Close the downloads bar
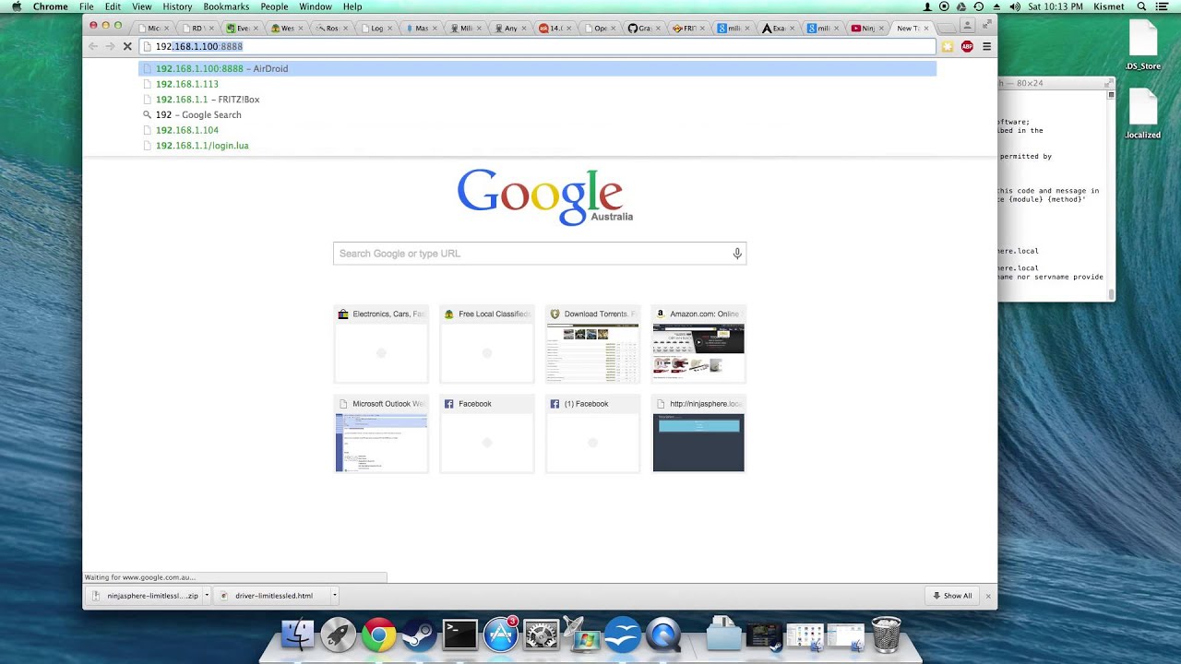 [988, 596]
